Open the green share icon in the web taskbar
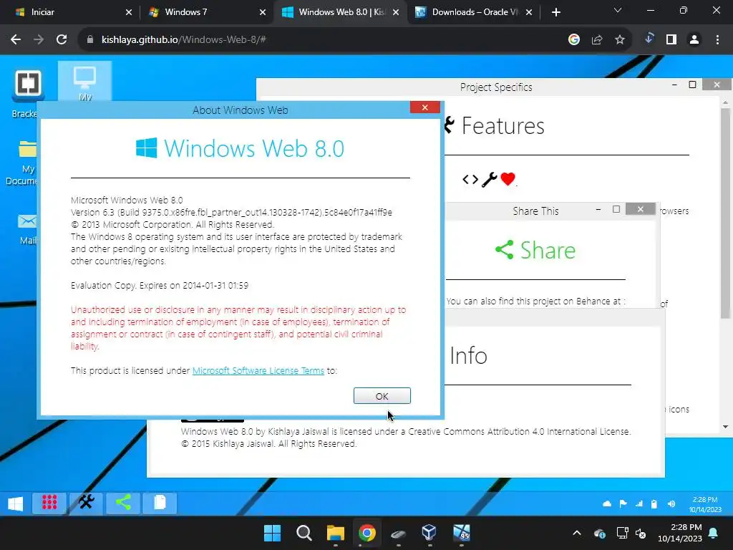This screenshot has width=733, height=550. [x=123, y=503]
